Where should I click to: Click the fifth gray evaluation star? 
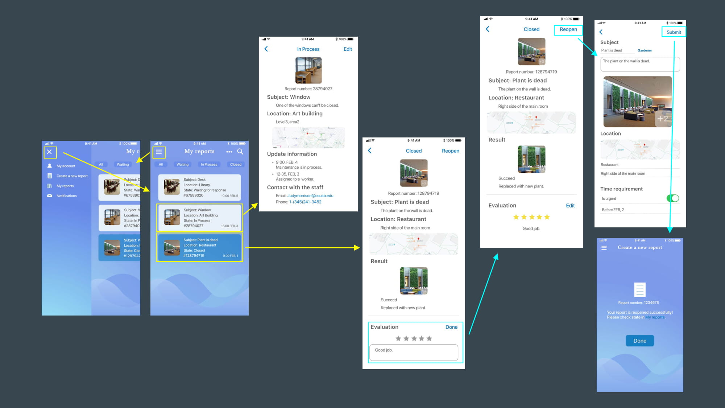point(429,338)
